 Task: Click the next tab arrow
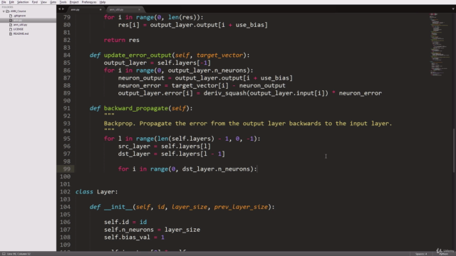pyautogui.click(x=63, y=9)
